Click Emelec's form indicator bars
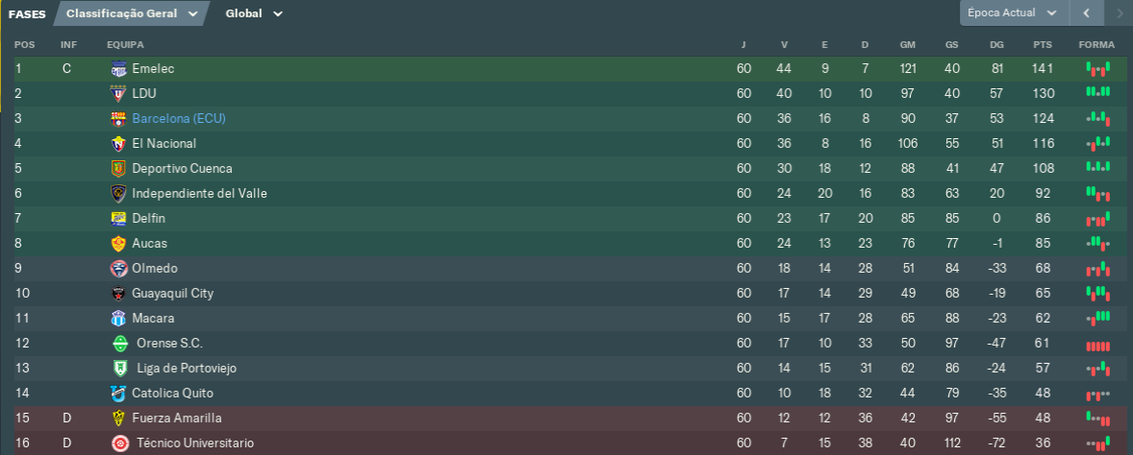Viewport: 1133px width, 455px height. pos(1097,69)
